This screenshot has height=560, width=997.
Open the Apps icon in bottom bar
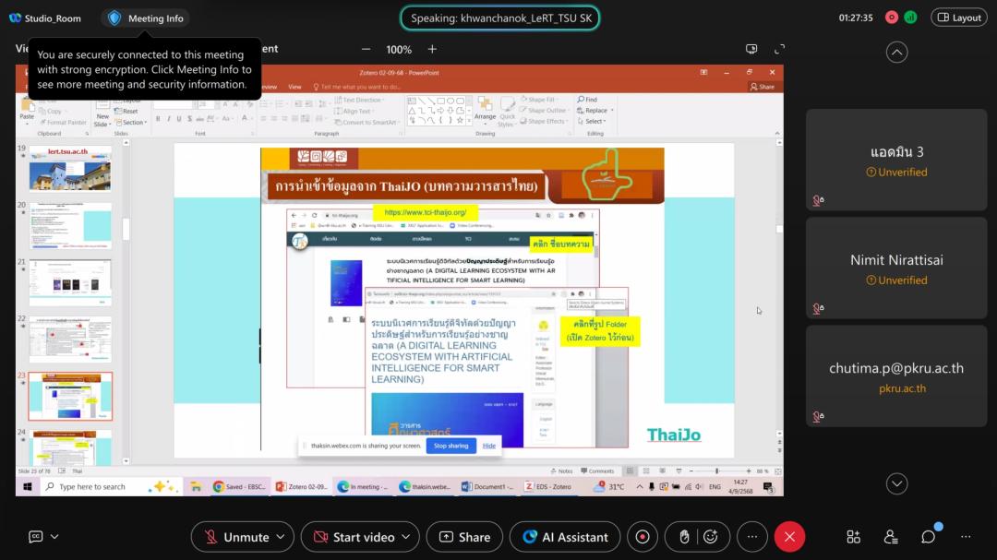coord(854,537)
